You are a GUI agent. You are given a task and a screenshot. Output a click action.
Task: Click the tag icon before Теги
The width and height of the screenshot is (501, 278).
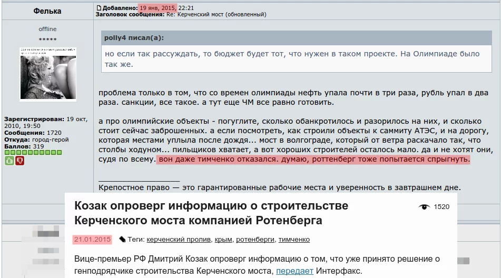tap(122, 240)
